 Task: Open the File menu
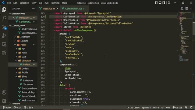click(x=9, y=3)
